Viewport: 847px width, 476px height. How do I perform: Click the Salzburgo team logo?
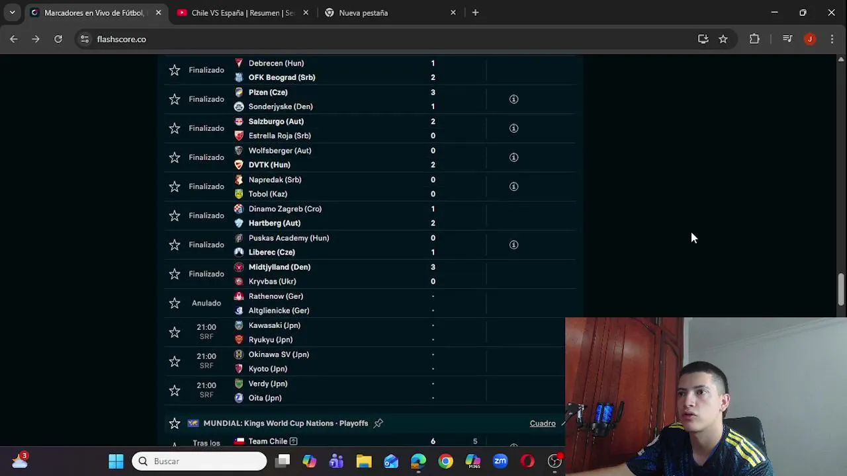239,122
